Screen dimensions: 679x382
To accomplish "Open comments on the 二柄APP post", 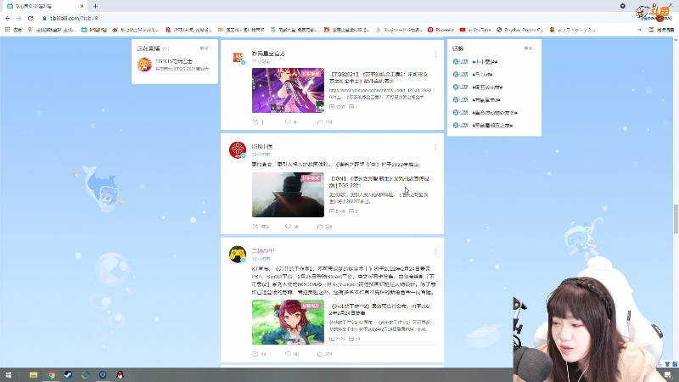I will click(x=292, y=354).
